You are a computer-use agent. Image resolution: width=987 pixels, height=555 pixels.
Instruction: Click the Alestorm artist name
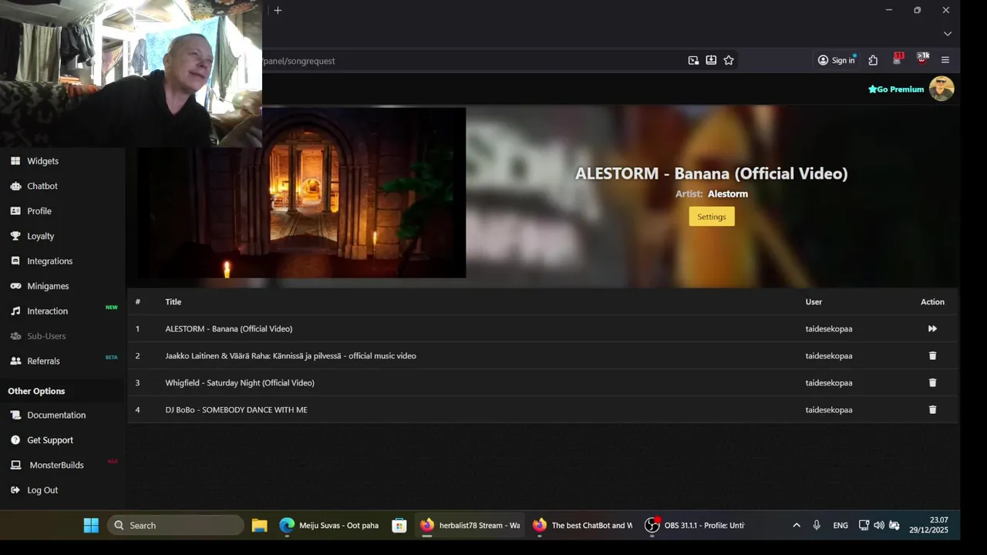tap(728, 193)
